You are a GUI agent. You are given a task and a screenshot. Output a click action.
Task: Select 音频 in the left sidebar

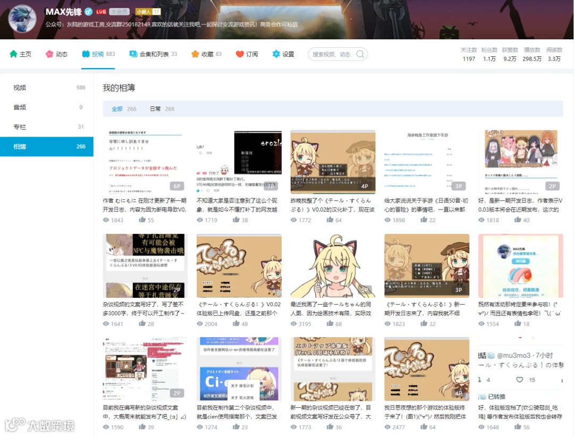[47, 107]
